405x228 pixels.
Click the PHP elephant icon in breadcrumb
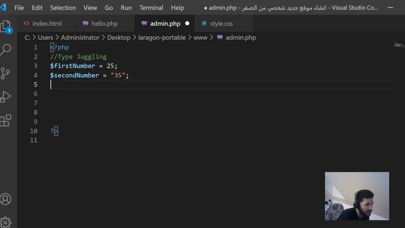[220, 37]
